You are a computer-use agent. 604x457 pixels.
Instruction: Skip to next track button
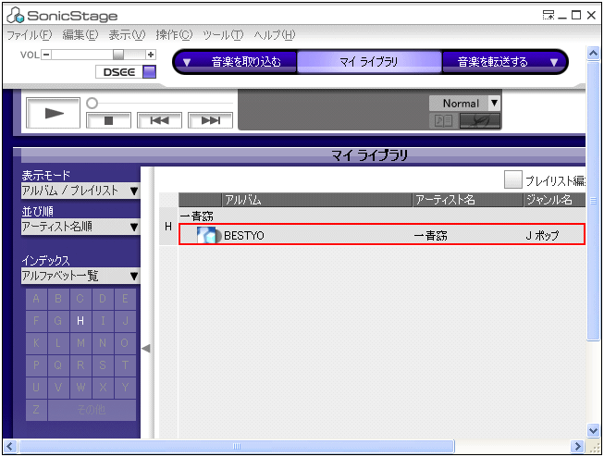point(210,120)
